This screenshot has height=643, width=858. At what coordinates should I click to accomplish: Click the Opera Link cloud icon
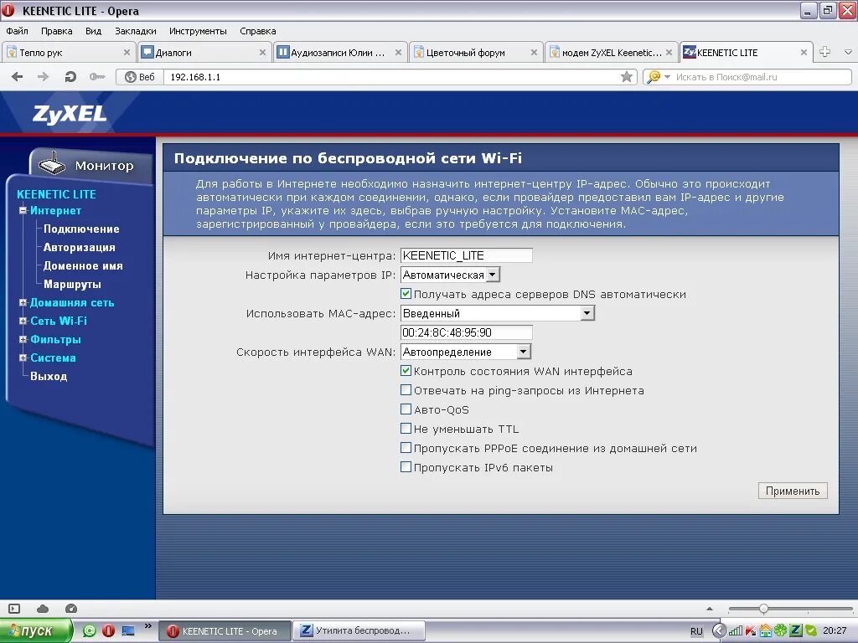pyautogui.click(x=43, y=609)
